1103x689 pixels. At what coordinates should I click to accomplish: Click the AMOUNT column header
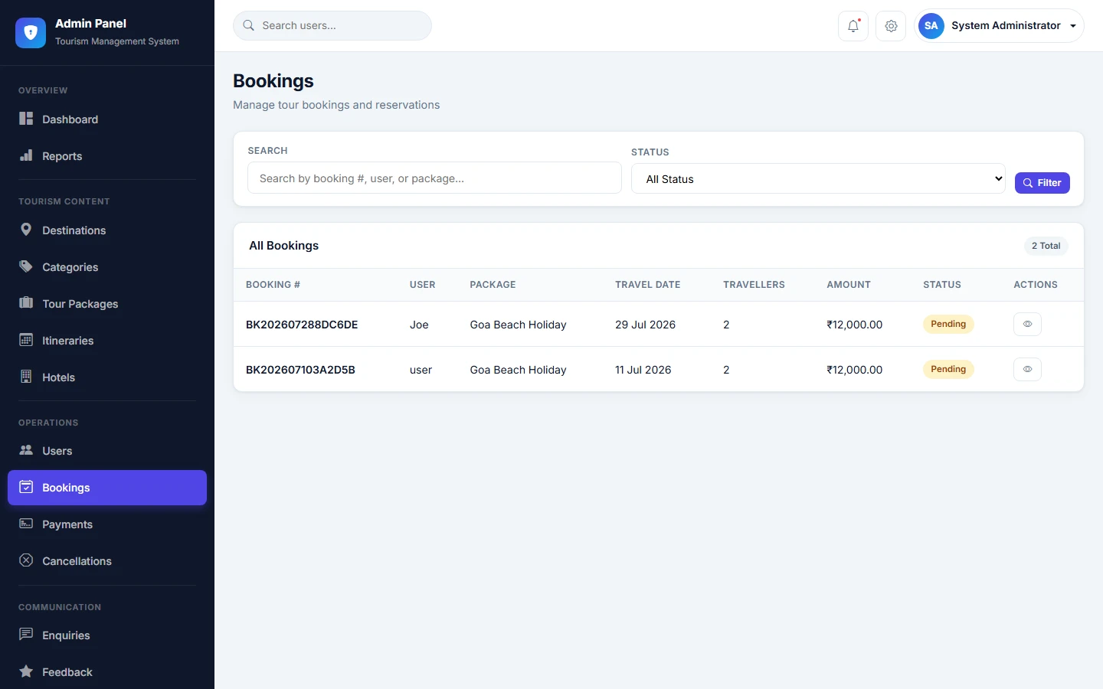pos(849,285)
